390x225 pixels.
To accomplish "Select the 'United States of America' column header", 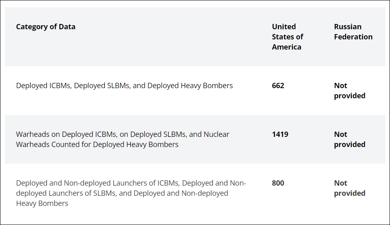I will [287, 37].
